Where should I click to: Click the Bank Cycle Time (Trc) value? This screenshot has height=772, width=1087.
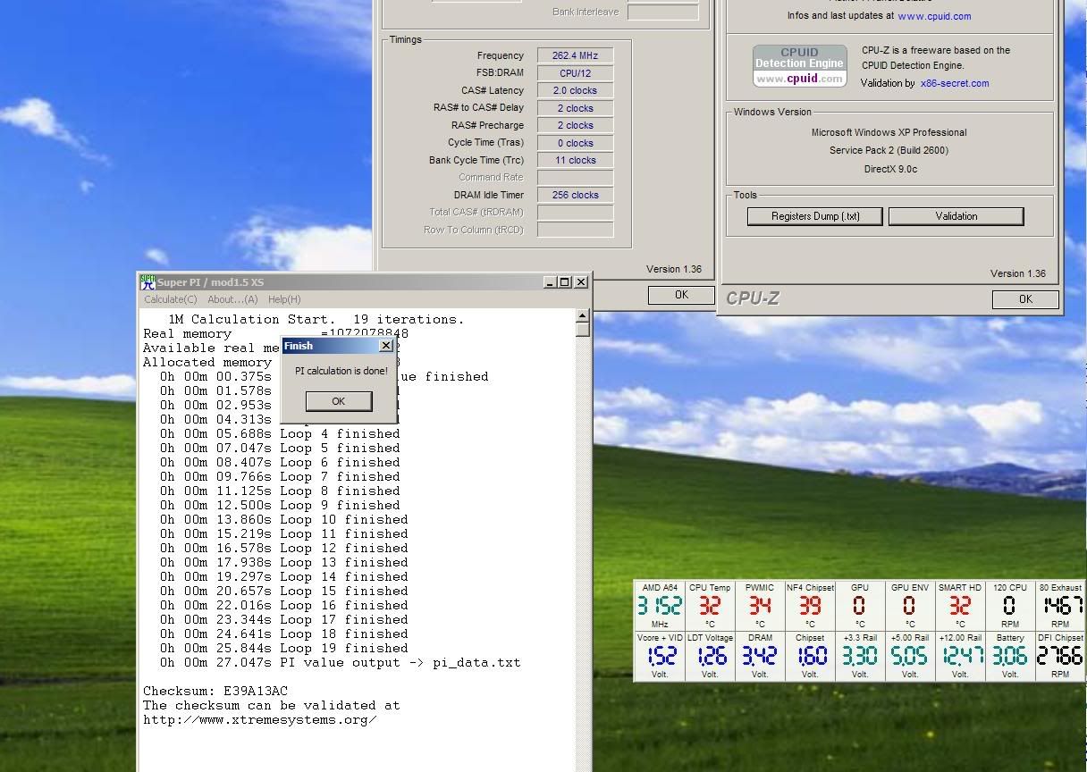point(575,160)
